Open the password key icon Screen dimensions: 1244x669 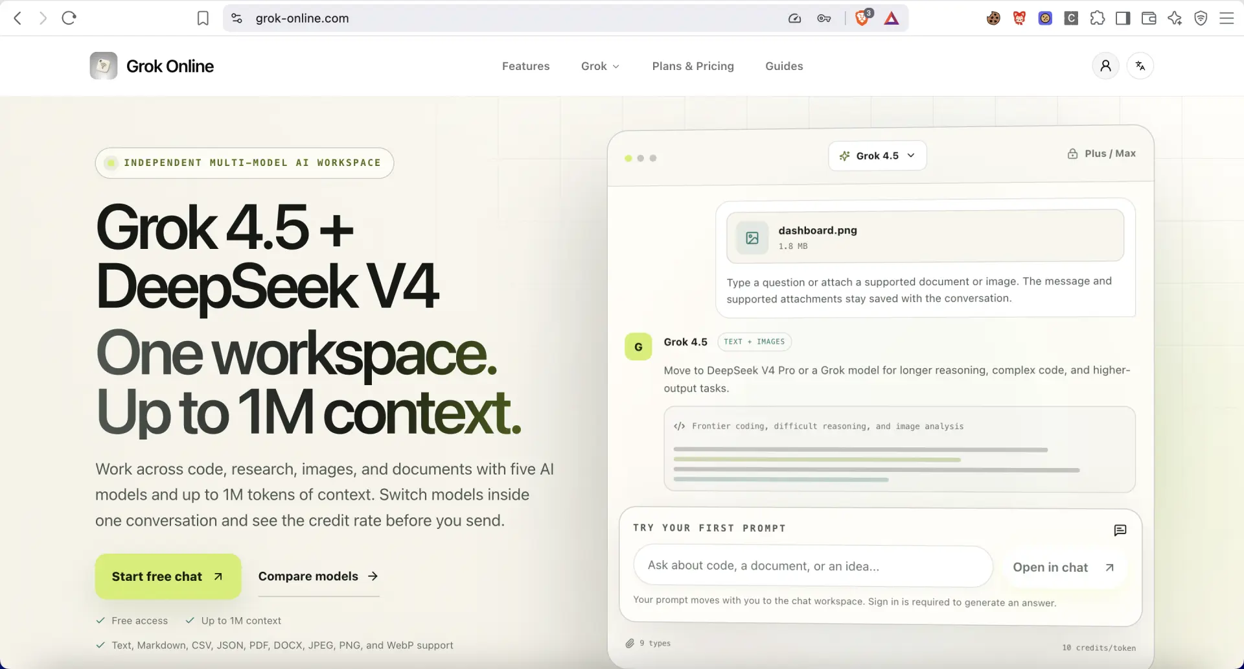(824, 18)
